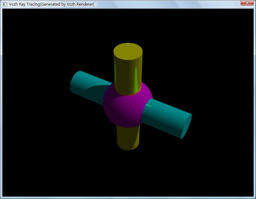This screenshot has width=256, height=199.
Task: Click the application icon in title bar
Action: (x=5, y=4)
